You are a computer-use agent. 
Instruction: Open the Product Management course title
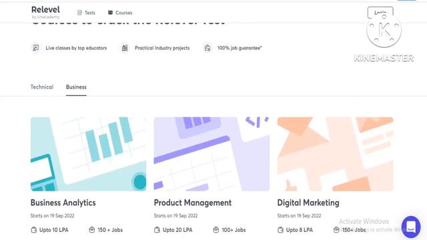tap(193, 203)
